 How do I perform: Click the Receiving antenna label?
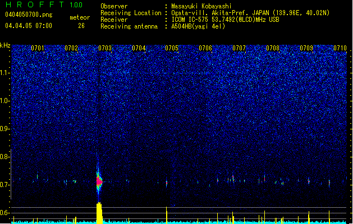(129, 26)
